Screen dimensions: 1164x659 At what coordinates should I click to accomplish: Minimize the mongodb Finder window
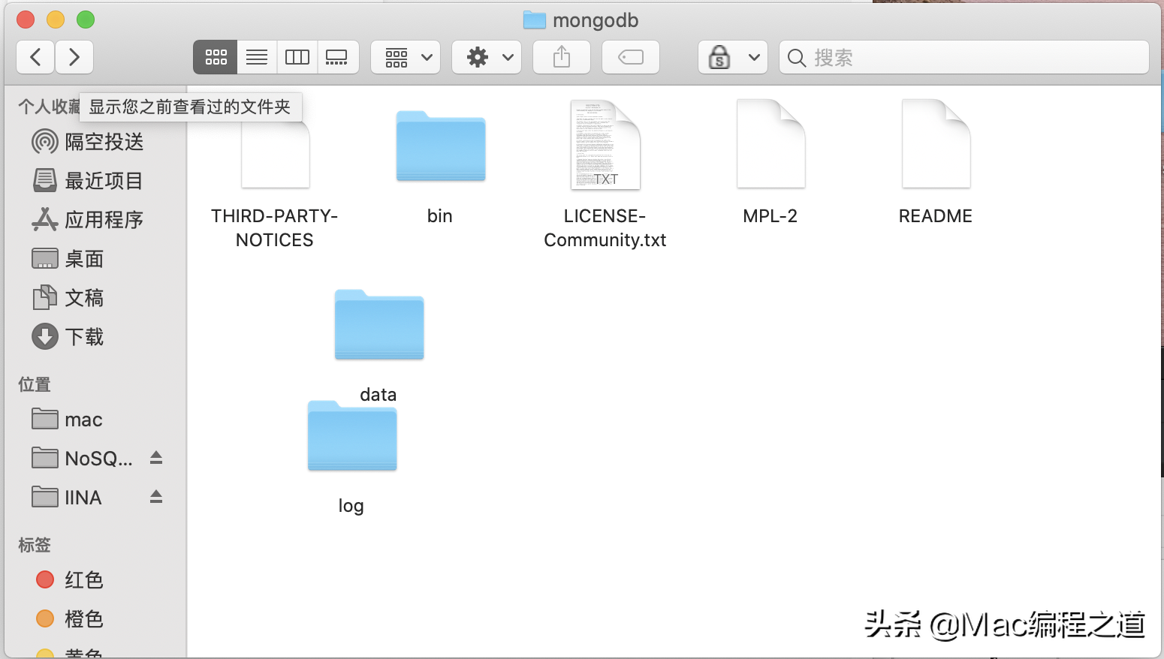point(56,20)
